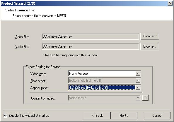
Task: Expand the Aspect ratio dropdown arrow
Action: point(138,87)
